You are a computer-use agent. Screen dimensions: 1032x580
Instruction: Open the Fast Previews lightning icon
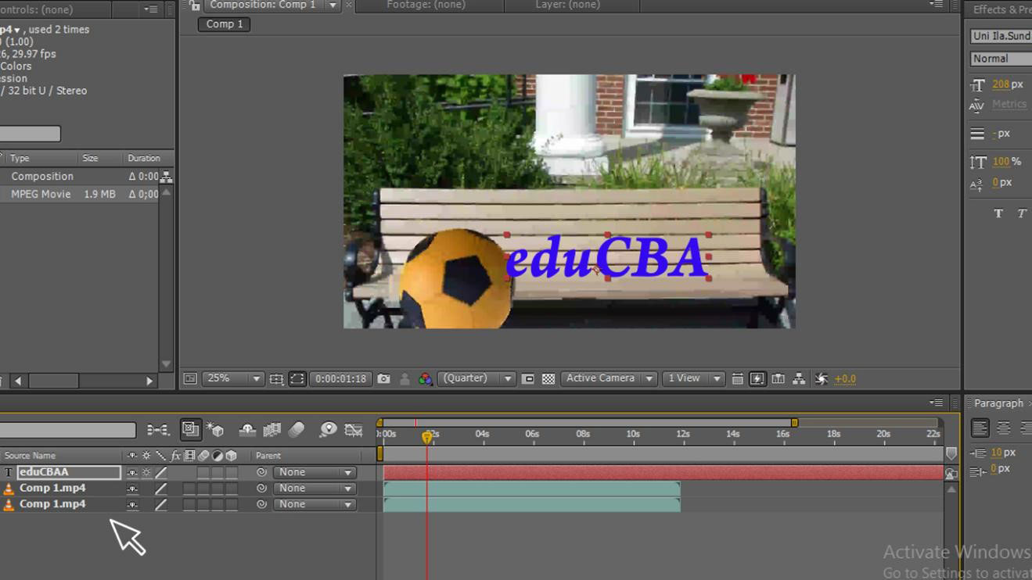click(x=757, y=378)
